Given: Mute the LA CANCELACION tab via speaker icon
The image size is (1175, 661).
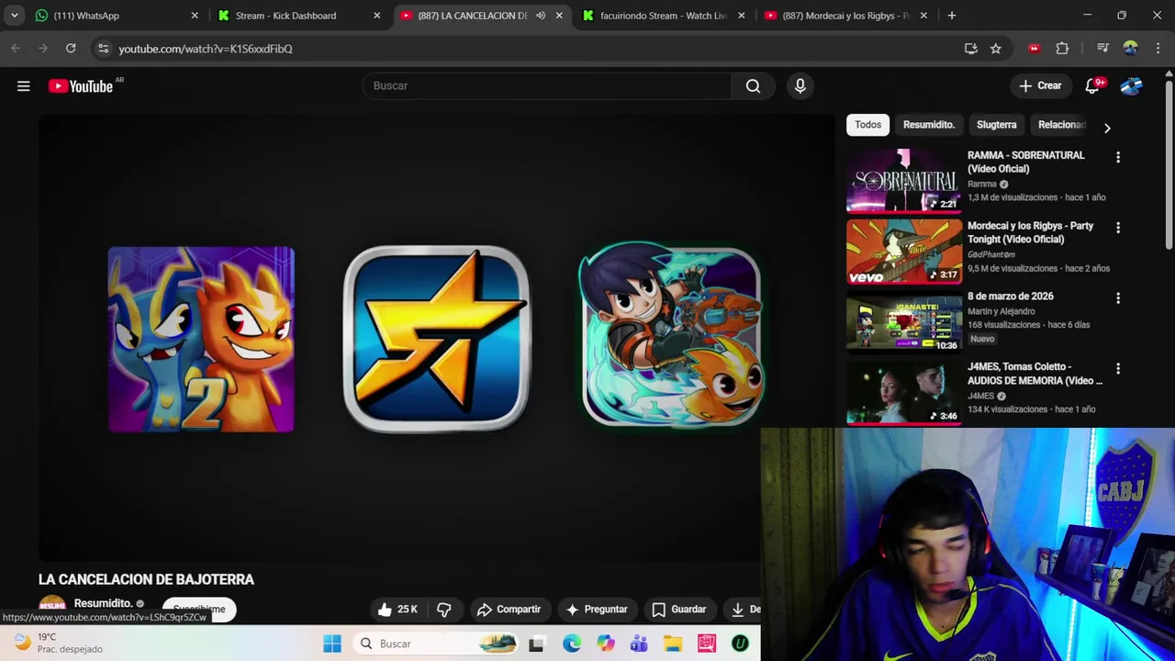Looking at the screenshot, I should [541, 16].
